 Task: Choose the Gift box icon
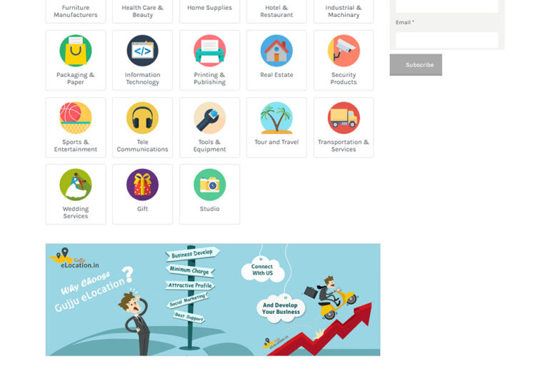point(142,185)
